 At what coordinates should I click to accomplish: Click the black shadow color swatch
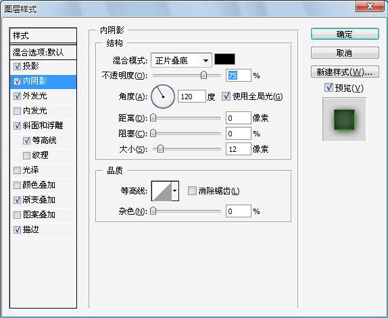224,59
